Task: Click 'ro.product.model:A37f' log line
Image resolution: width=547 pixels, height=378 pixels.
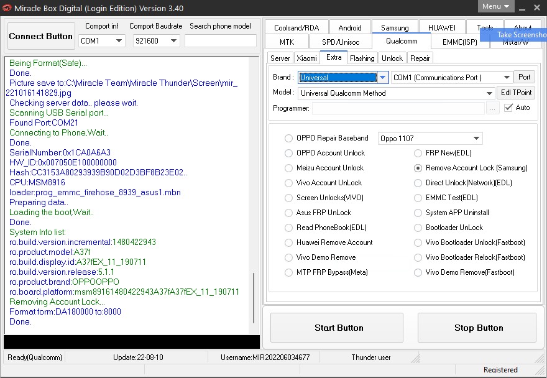Action: (50, 252)
